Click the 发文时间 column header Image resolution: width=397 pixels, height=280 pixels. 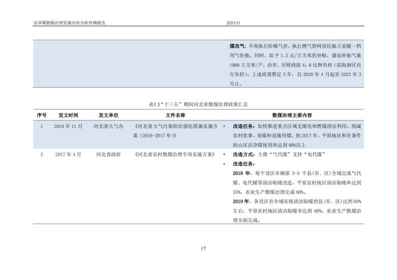(x=68, y=115)
